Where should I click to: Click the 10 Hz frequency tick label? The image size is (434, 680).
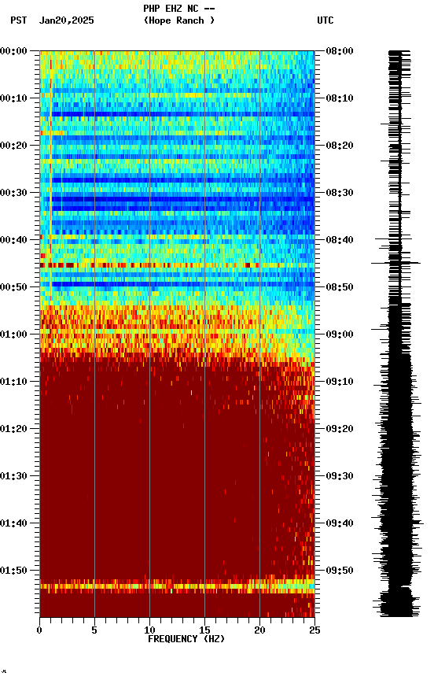pyautogui.click(x=149, y=630)
